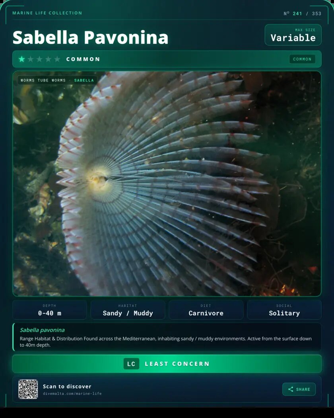Toggle the COMMON label next to the stars
Viewport: 334px width, 418px height.
coord(83,59)
